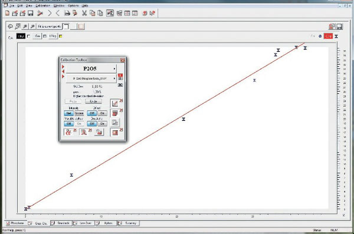Tick the checkbox beside the black label

tap(28, 36)
